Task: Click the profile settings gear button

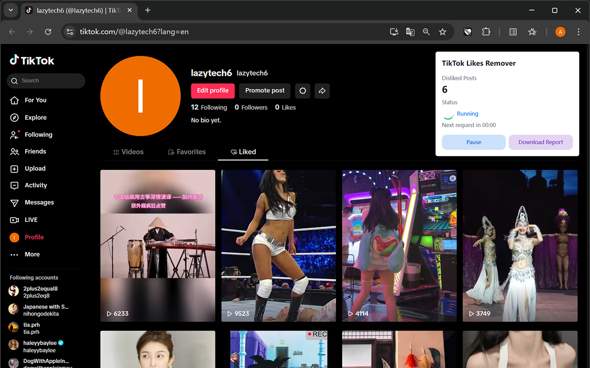Action: pyautogui.click(x=303, y=91)
